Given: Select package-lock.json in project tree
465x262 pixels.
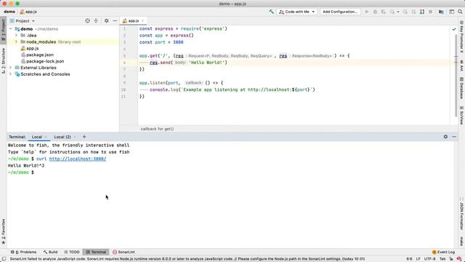Looking at the screenshot, I should 45,61.
